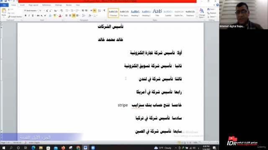
Task: Click the Cut command
Action: click(10, 9)
